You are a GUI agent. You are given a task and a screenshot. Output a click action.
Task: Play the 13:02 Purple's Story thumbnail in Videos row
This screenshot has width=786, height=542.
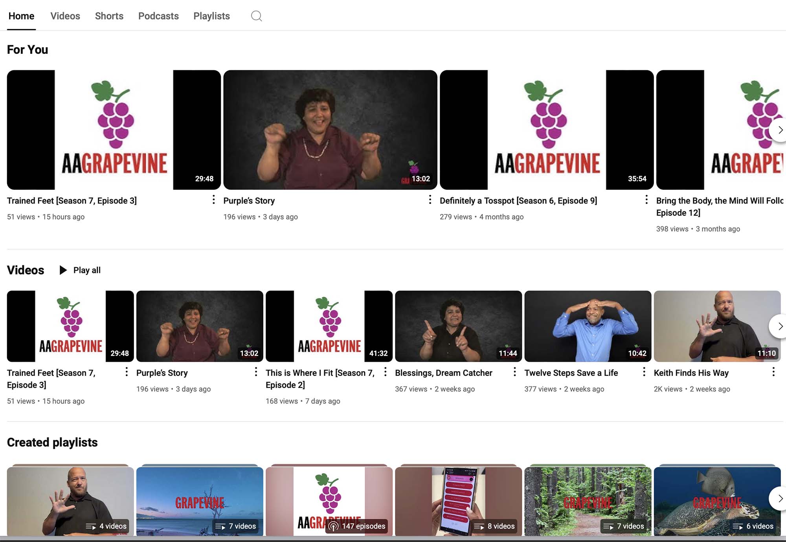pos(200,326)
